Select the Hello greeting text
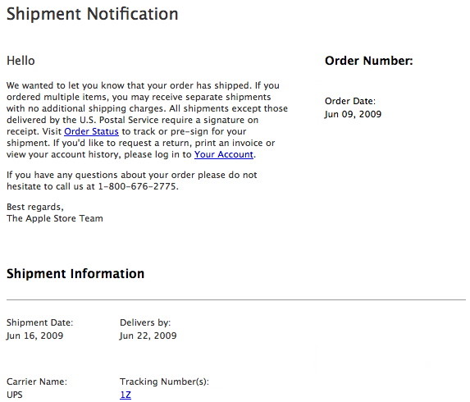Viewport: 470px width, 402px height. (x=21, y=61)
